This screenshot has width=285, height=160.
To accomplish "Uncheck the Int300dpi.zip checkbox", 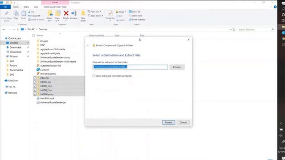I will point(35,94).
